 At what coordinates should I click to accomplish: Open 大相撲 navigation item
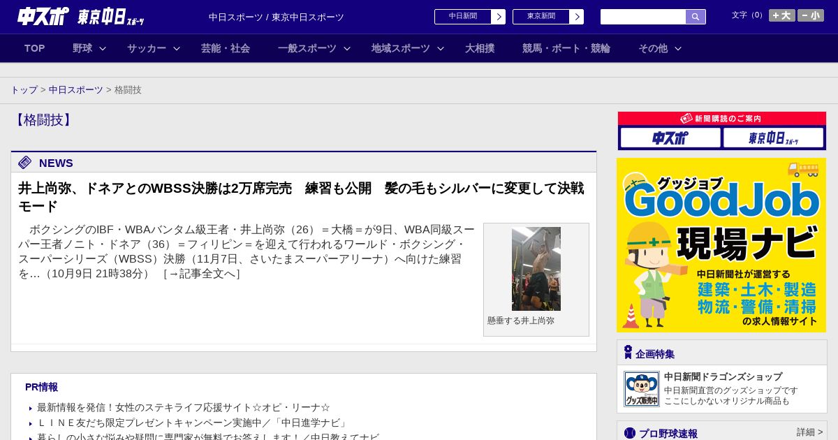(x=480, y=48)
